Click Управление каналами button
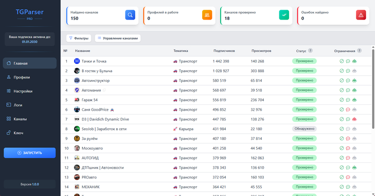375x196 pixels. point(118,38)
